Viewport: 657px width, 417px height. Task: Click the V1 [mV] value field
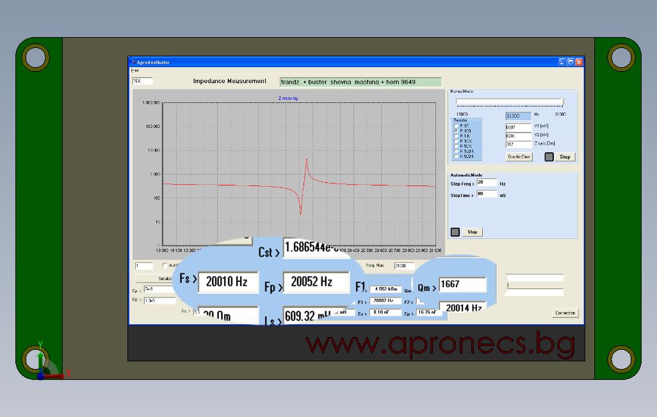[x=518, y=127]
